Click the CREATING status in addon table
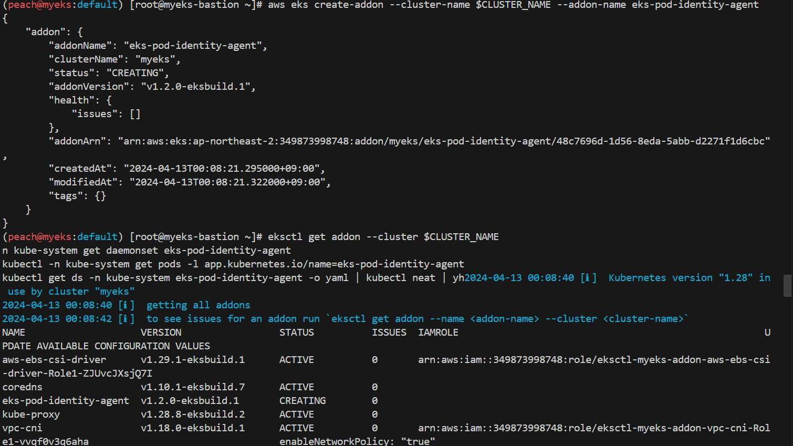793x446 pixels. [x=302, y=401]
